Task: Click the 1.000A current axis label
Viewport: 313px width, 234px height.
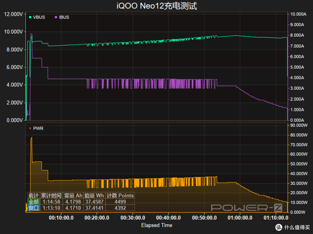Action: [297, 110]
